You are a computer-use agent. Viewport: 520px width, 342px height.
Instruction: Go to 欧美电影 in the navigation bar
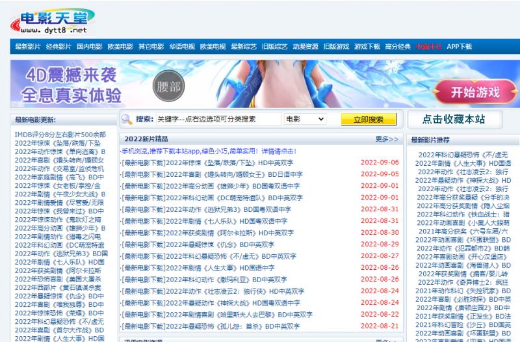120,47
